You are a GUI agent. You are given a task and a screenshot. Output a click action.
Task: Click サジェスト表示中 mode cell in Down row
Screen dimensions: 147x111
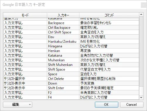pos(25,83)
